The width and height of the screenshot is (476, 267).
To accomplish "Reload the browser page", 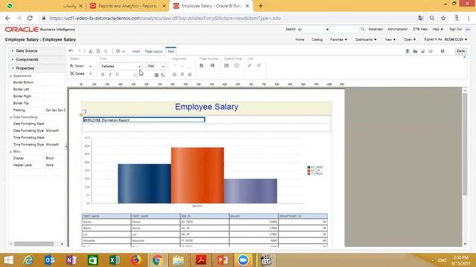I will [x=30, y=18].
